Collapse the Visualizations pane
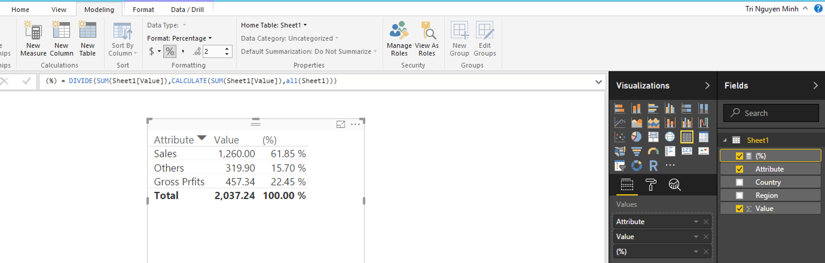This screenshot has height=263, width=825. tap(707, 85)
